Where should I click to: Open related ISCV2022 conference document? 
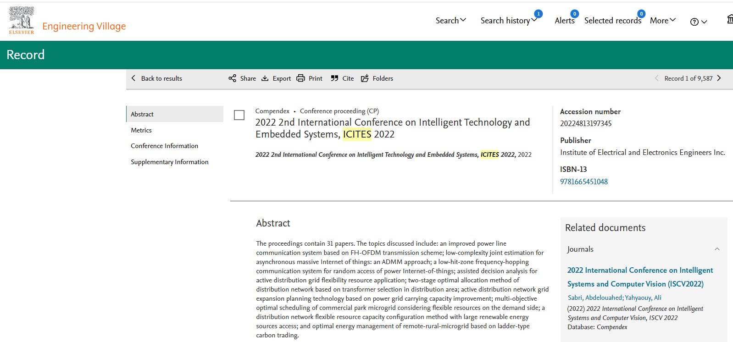coord(640,277)
